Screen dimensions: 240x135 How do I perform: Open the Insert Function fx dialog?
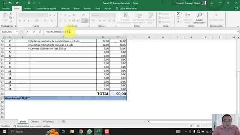(x=40, y=31)
